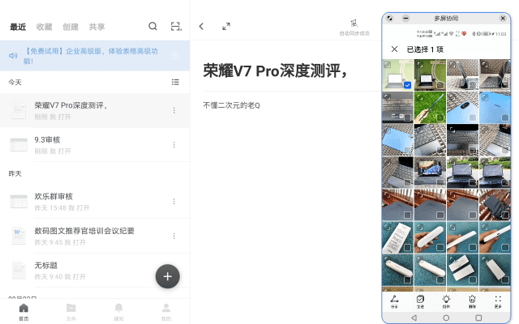The height and width of the screenshot is (324, 519).
Task: Tap the phone's back navigation triangle
Action: (x=414, y=318)
